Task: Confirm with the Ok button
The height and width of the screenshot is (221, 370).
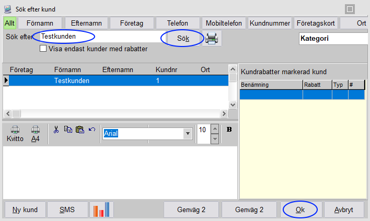Action: pyautogui.click(x=300, y=210)
